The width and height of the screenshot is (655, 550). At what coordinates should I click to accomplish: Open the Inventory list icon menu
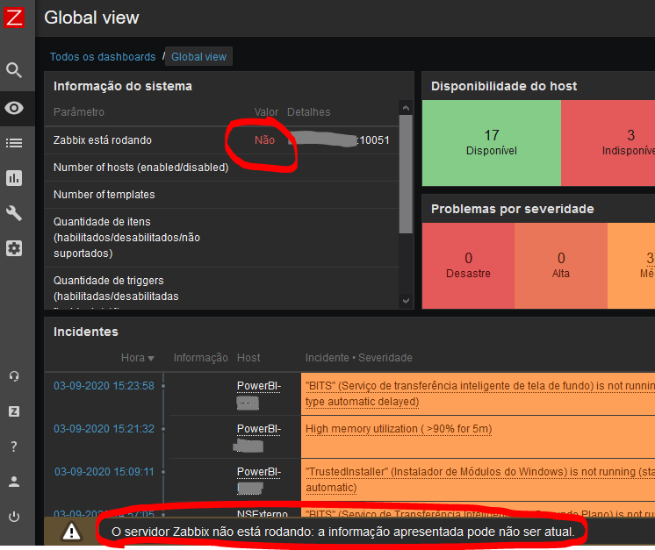pos(14,143)
